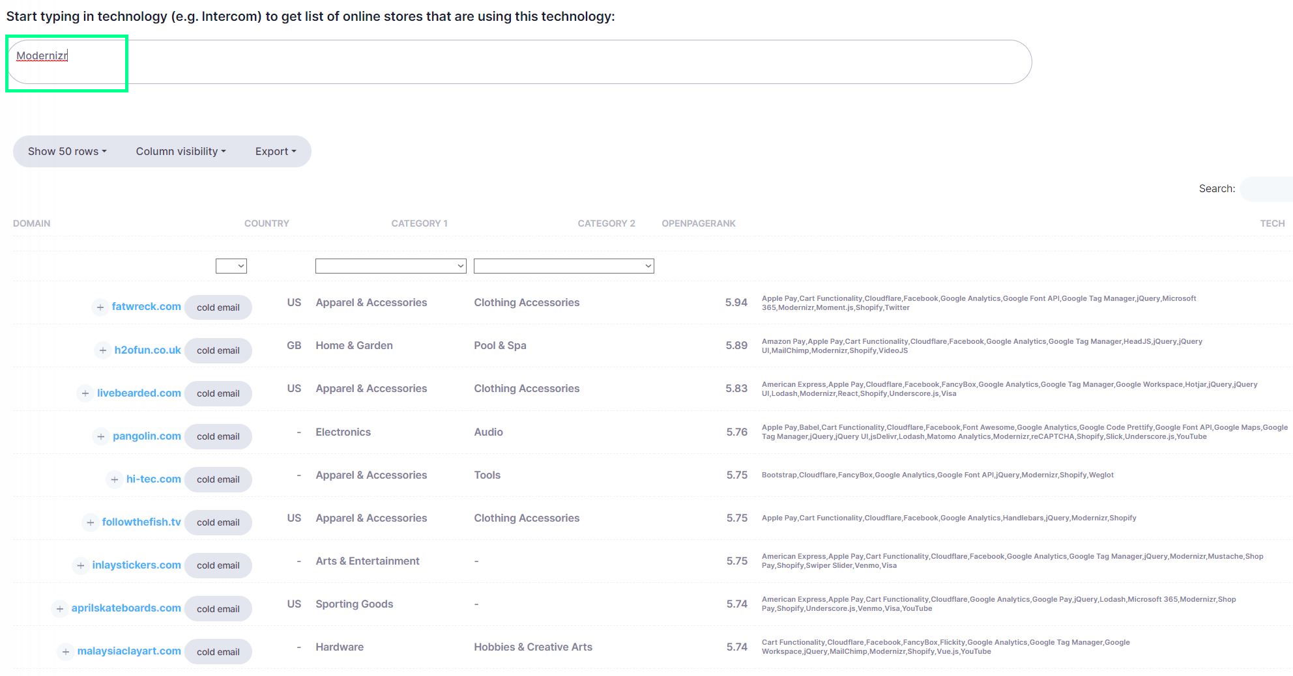The width and height of the screenshot is (1293, 676).
Task: Click the Electronics category cell
Action: [343, 432]
